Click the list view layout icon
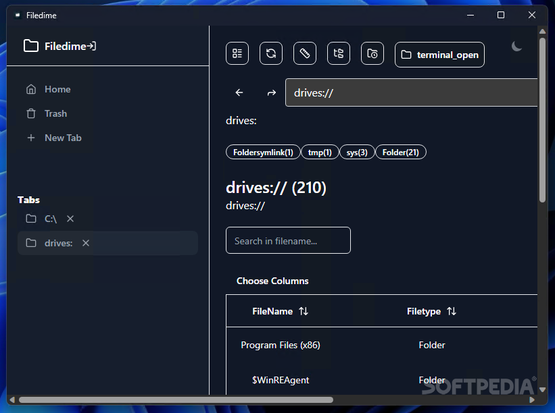 (237, 53)
